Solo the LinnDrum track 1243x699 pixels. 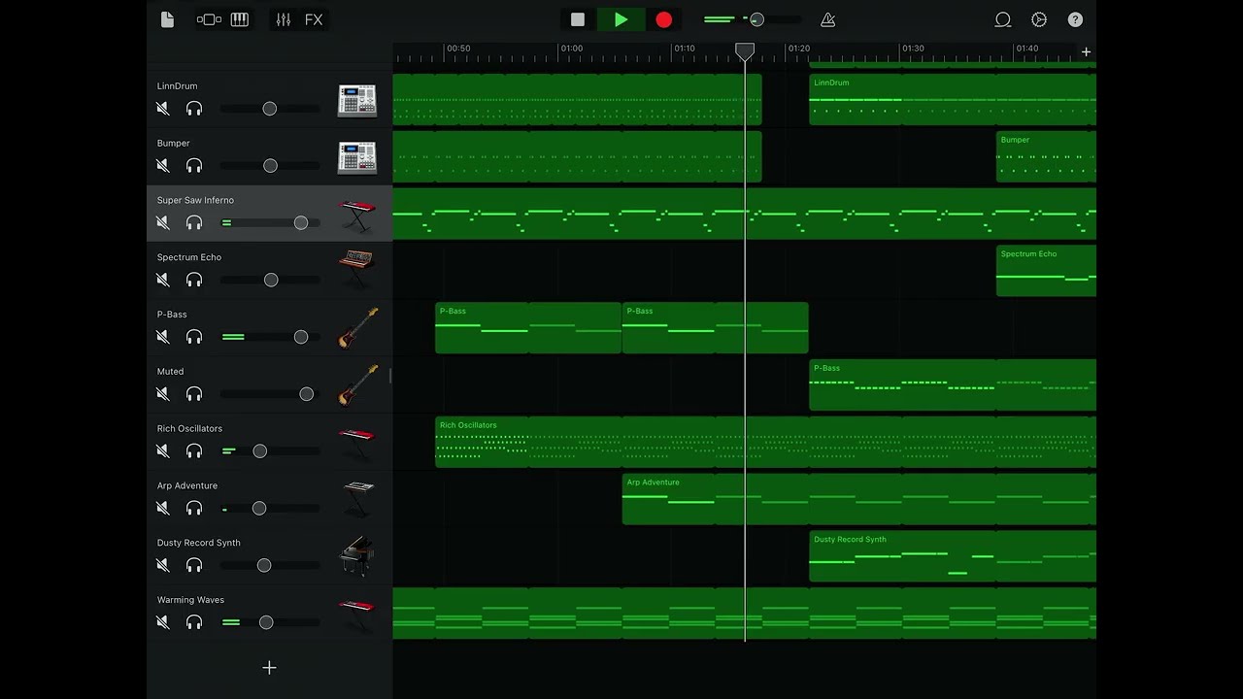pos(194,109)
